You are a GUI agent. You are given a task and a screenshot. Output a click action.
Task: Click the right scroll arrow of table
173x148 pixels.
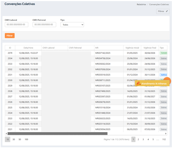pyautogui.click(x=166, y=133)
